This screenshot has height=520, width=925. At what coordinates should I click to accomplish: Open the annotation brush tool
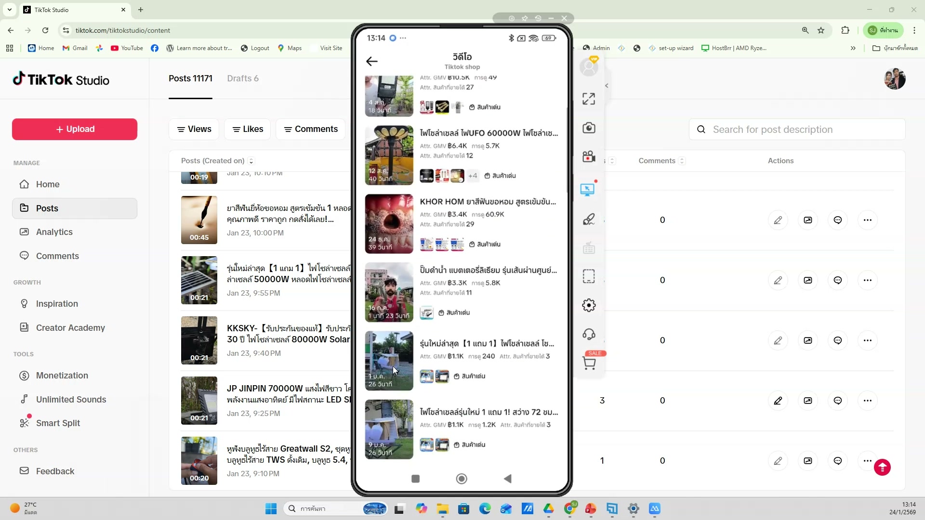pyautogui.click(x=589, y=219)
